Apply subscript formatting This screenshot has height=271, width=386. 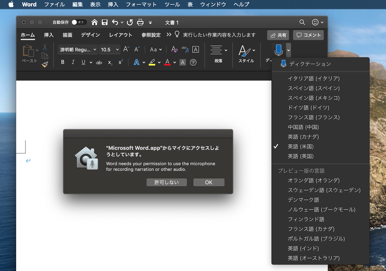(110, 62)
